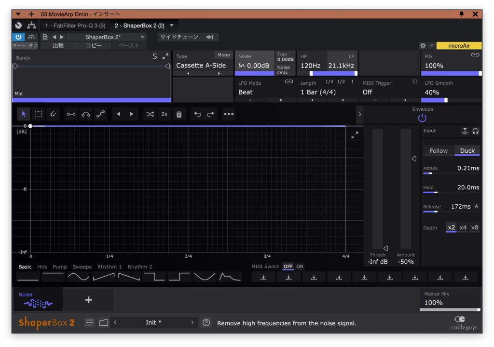494x347 pixels.
Task: Turn MIDI Switch ON
Action: 300,267
